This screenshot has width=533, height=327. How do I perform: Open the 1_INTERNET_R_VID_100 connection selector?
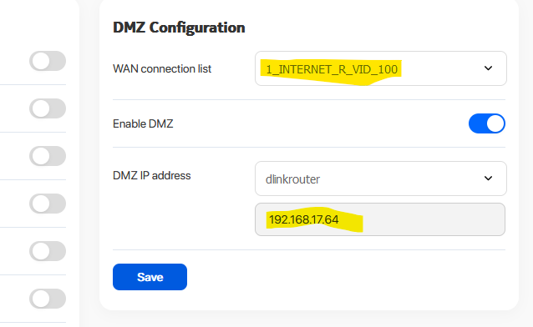click(381, 68)
